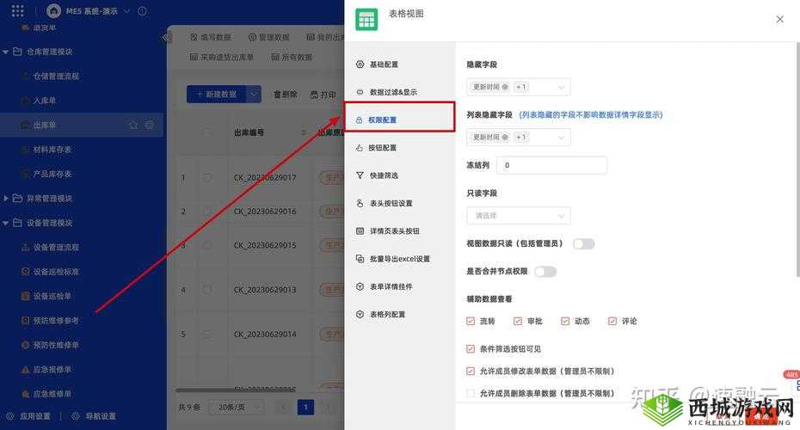Expand the 异常管理模块 folder

[x=6, y=199]
